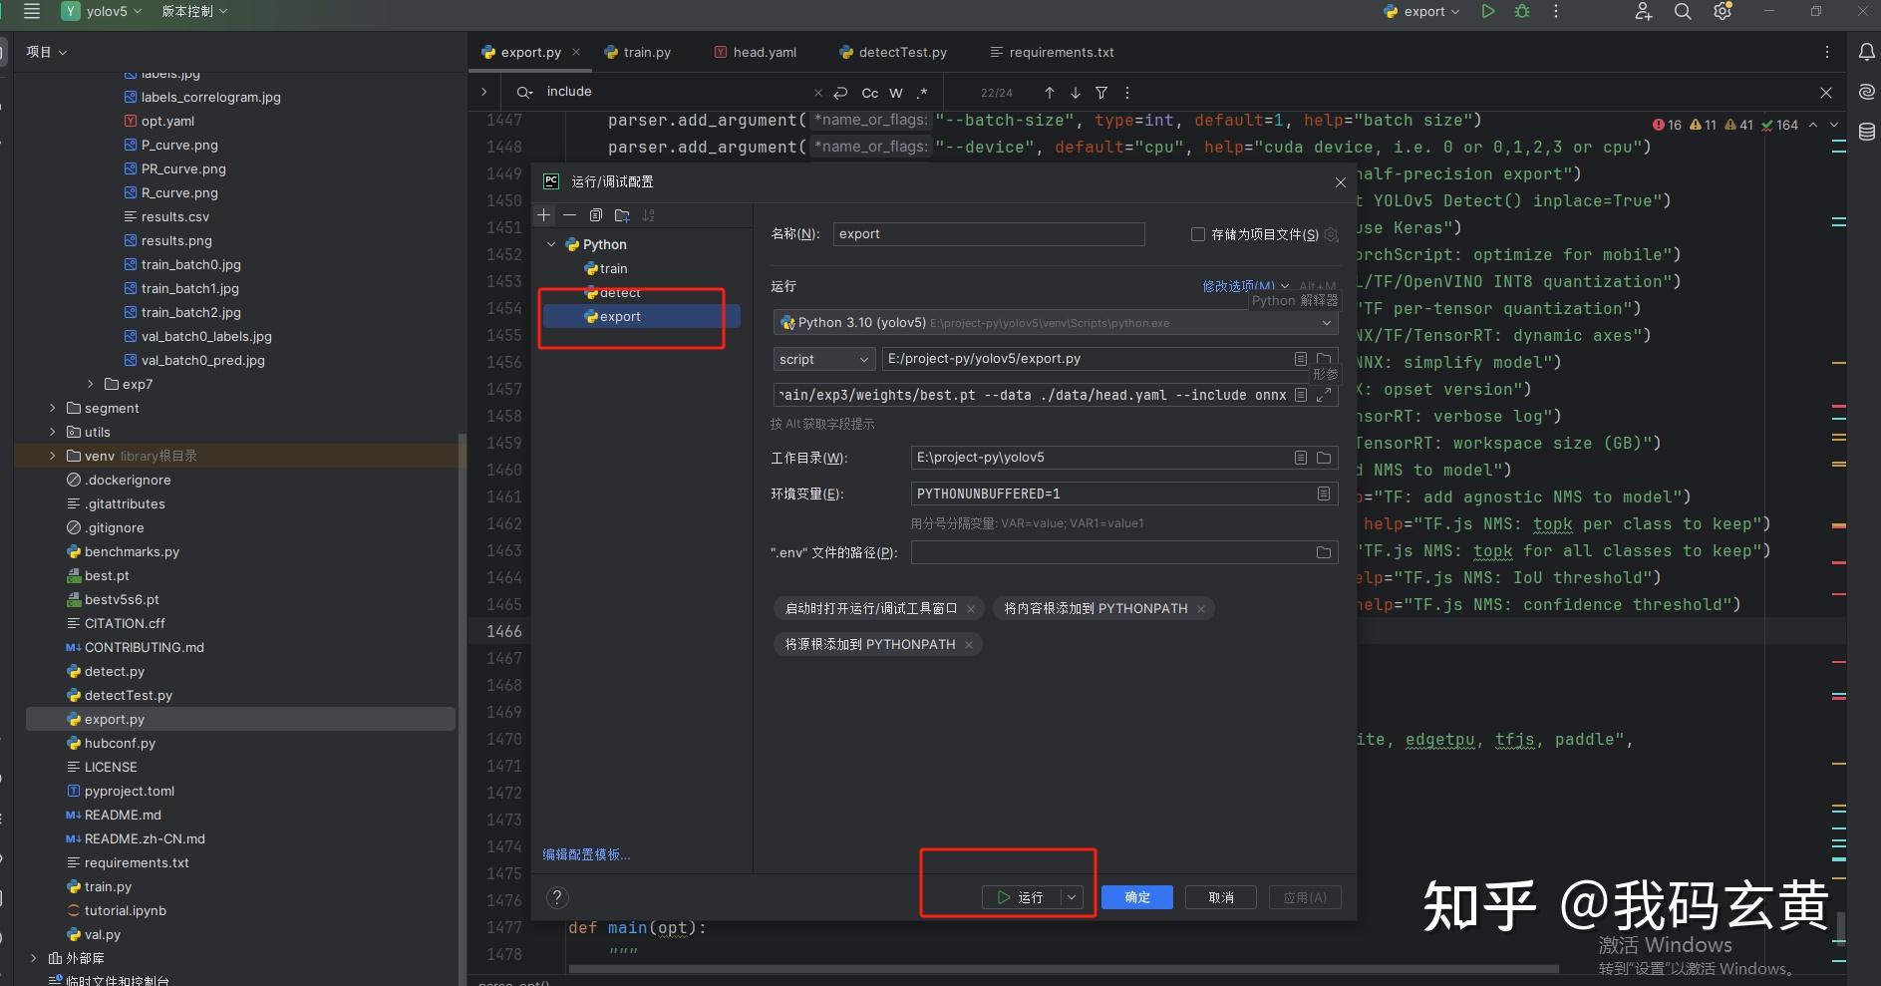Screen dimensions: 1881x986
Task: Remove add content roots to PYTHONPATH chip
Action: (x=1201, y=609)
